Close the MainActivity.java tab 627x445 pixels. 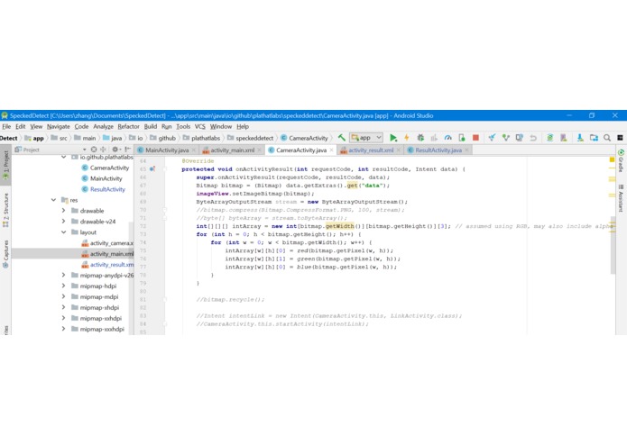(x=194, y=150)
